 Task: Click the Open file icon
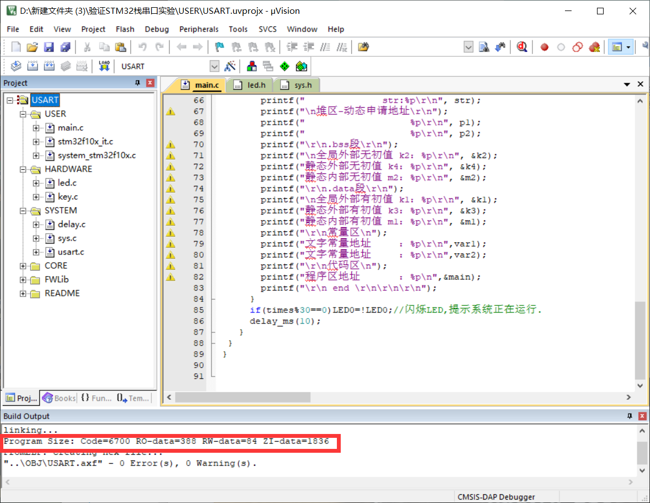tap(32, 47)
